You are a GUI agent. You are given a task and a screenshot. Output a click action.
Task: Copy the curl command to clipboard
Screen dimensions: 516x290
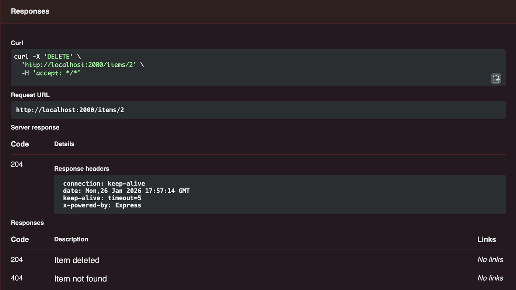496,78
